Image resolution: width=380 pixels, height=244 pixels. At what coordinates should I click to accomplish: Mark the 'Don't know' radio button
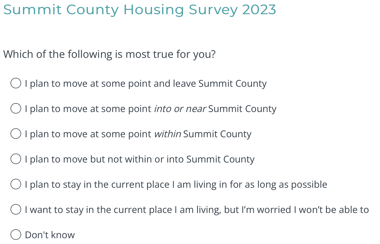[16, 235]
